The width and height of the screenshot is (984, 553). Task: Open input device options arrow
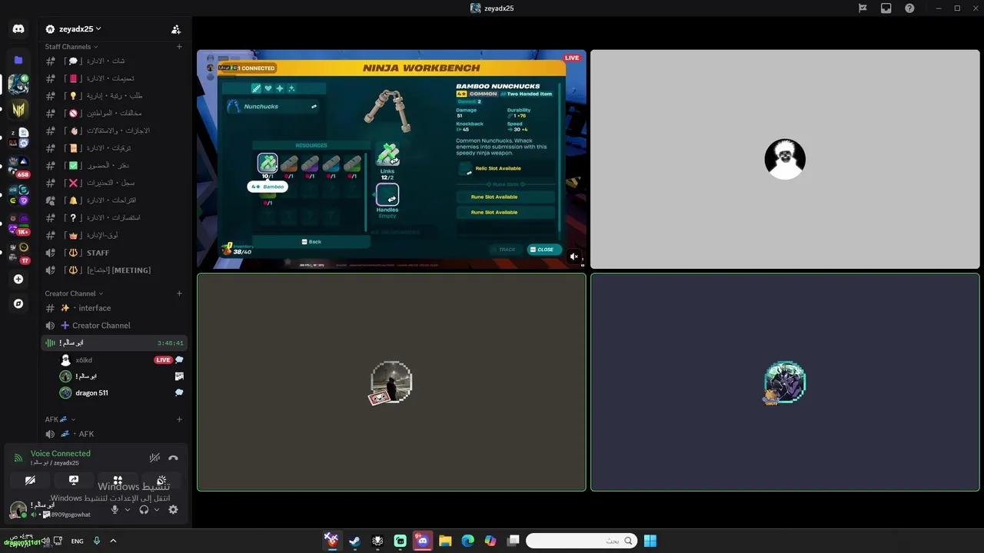tap(128, 509)
